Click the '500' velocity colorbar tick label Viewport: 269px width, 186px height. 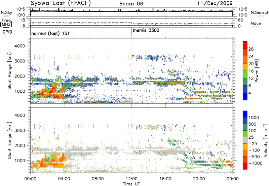253,124
